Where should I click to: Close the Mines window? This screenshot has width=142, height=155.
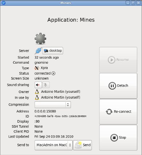click(x=138, y=3)
